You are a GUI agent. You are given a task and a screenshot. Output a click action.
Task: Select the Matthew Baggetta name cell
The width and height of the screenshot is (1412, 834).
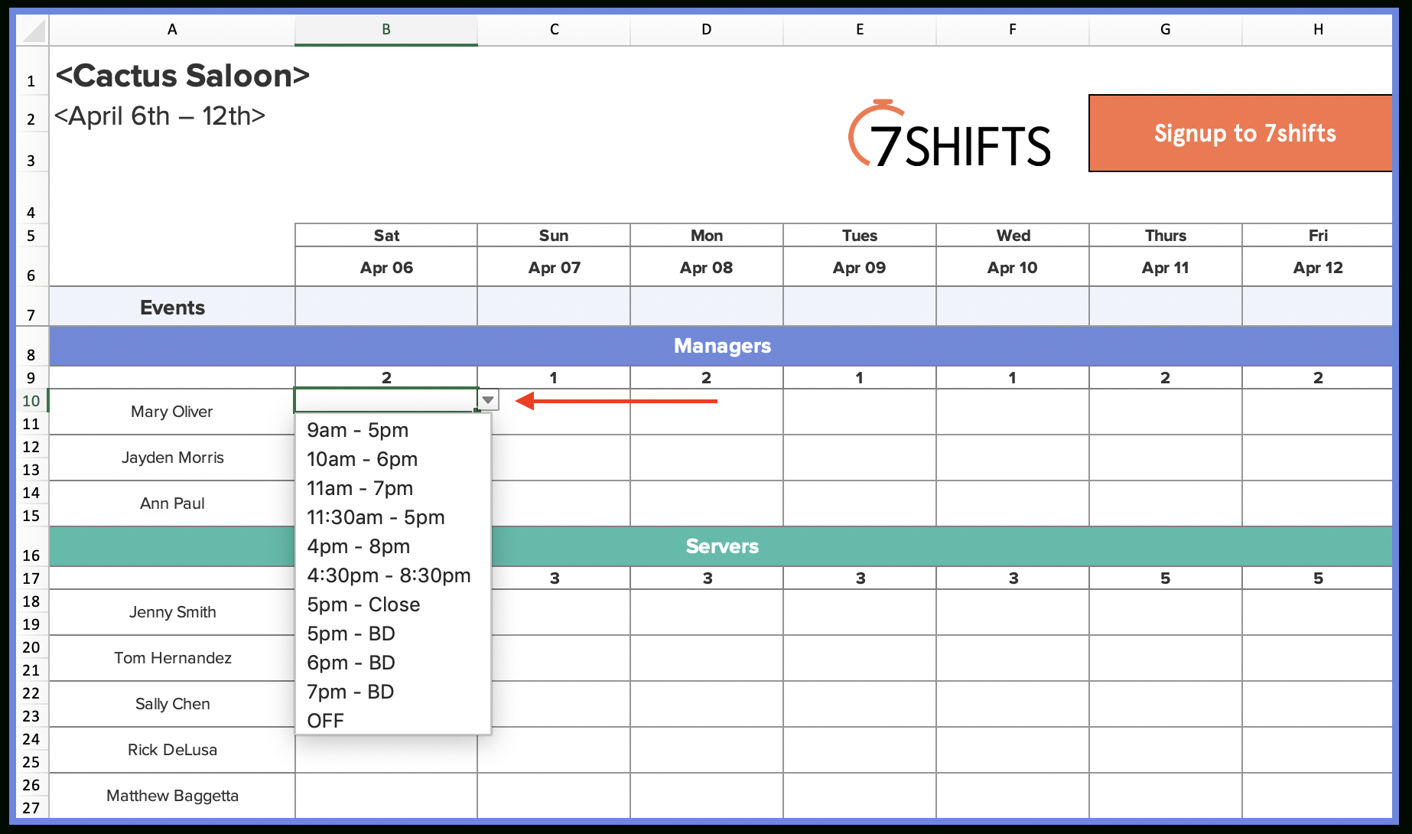point(172,796)
